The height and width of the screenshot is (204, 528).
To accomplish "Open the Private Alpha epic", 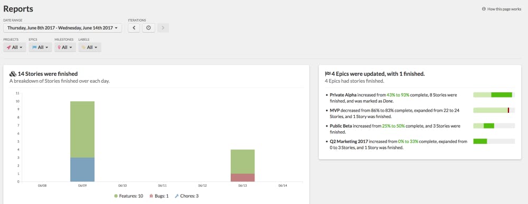I will (x=343, y=95).
